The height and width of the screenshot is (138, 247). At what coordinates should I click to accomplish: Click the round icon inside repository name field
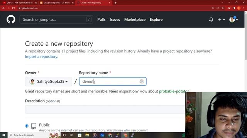[x=142, y=81]
